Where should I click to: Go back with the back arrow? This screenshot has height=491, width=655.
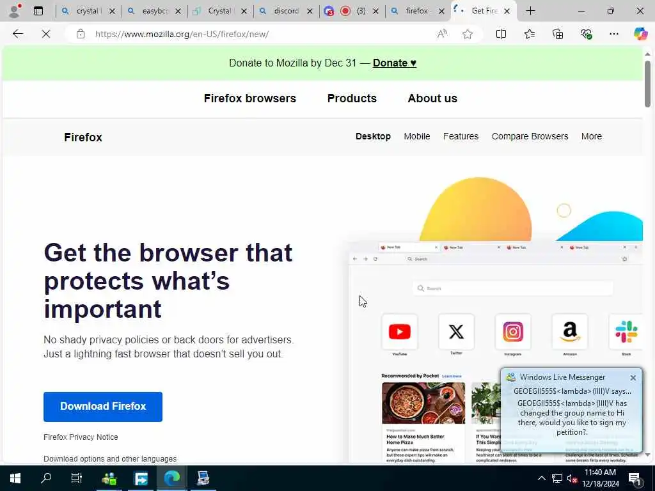[17, 35]
